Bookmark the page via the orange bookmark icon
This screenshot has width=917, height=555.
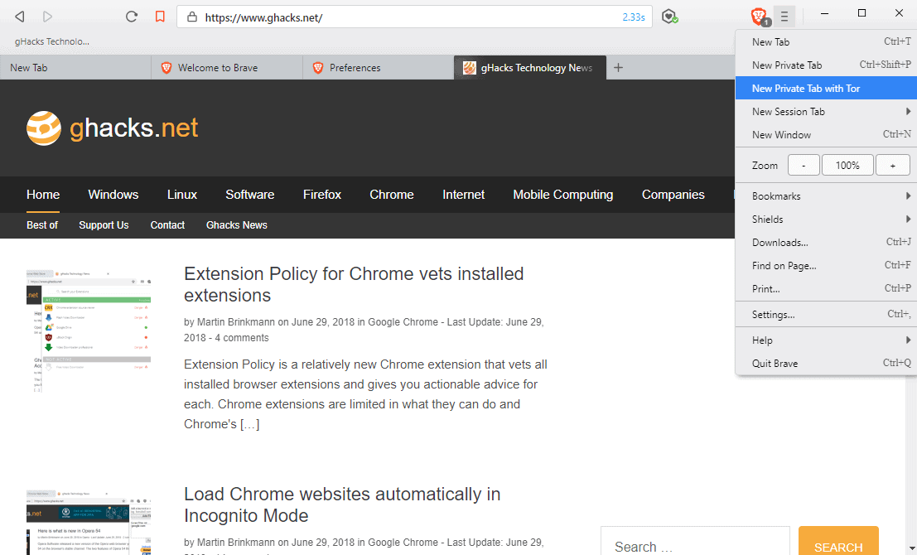tap(160, 15)
